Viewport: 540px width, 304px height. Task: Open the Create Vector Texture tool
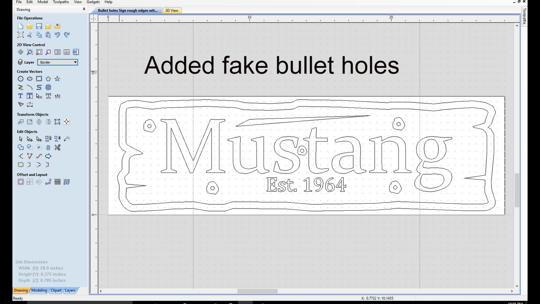(x=48, y=88)
